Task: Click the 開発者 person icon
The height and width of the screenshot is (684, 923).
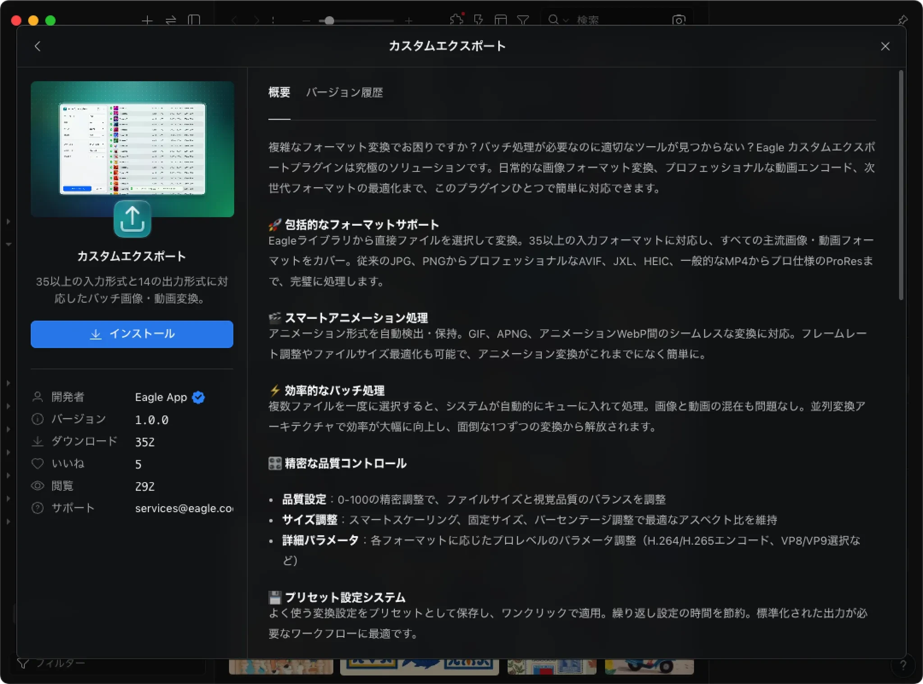Action: pos(38,397)
